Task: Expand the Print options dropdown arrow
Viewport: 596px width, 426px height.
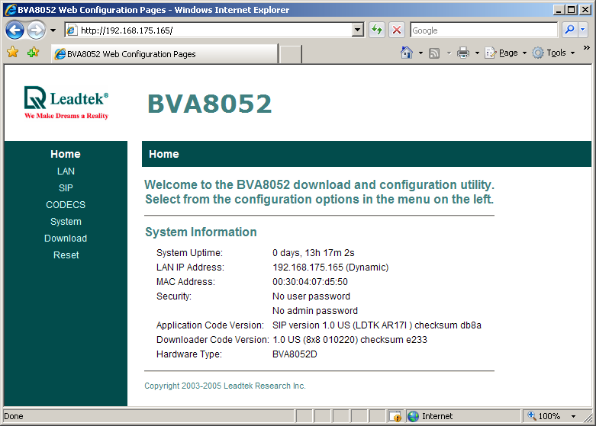Action: tap(477, 53)
